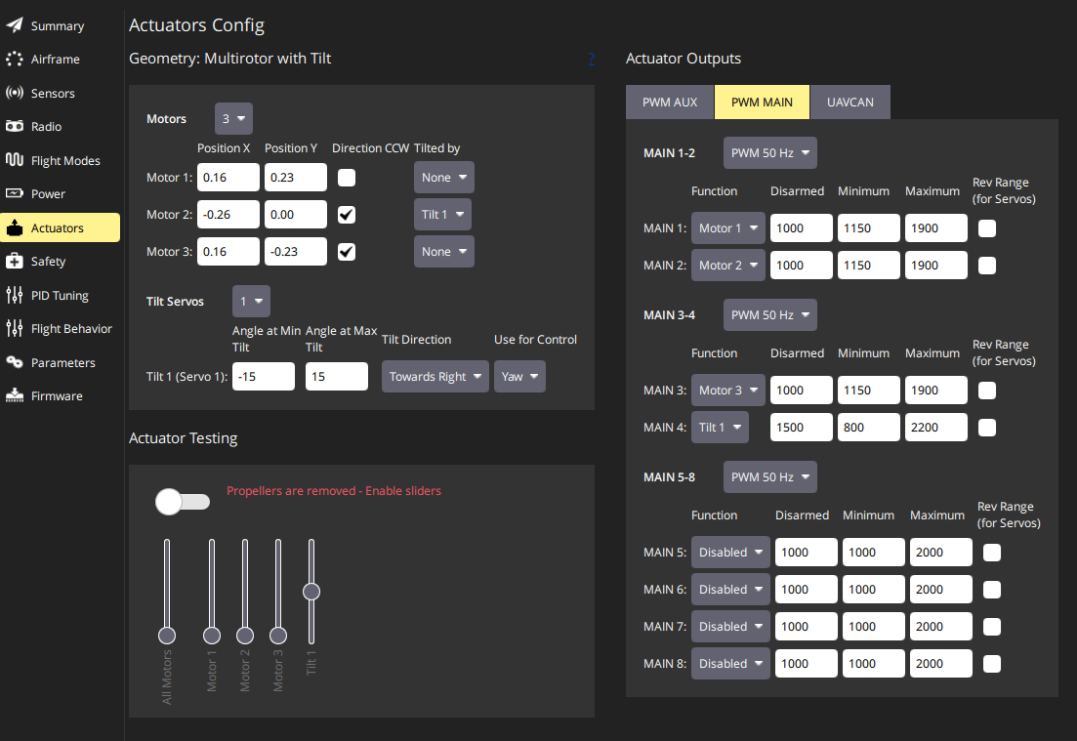This screenshot has height=741, width=1077.
Task: Click Motor 1 Position X field
Action: [x=228, y=178]
